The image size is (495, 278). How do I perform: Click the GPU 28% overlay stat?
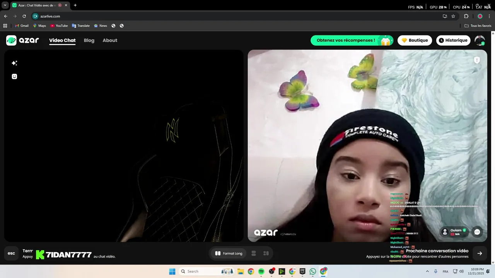(x=438, y=7)
